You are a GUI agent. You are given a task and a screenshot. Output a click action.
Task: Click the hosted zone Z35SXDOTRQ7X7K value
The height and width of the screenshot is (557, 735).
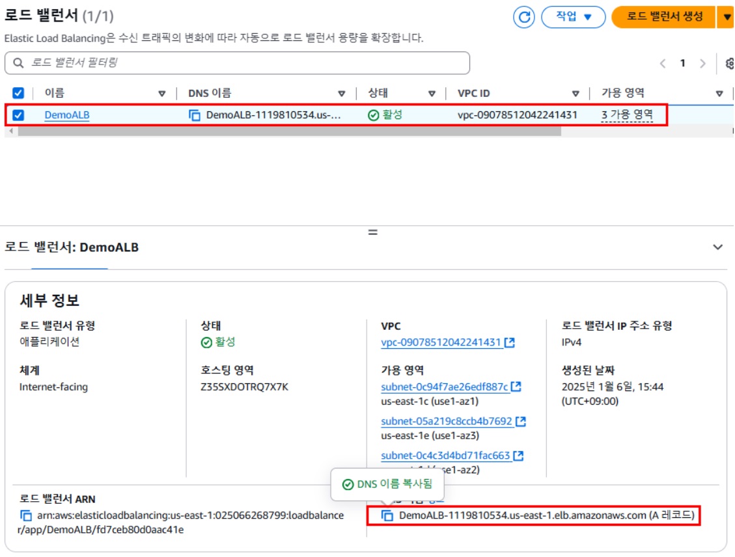pos(244,387)
